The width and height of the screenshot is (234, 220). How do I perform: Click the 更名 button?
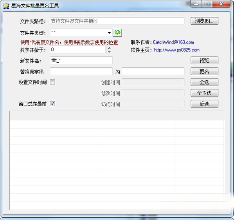click(204, 71)
